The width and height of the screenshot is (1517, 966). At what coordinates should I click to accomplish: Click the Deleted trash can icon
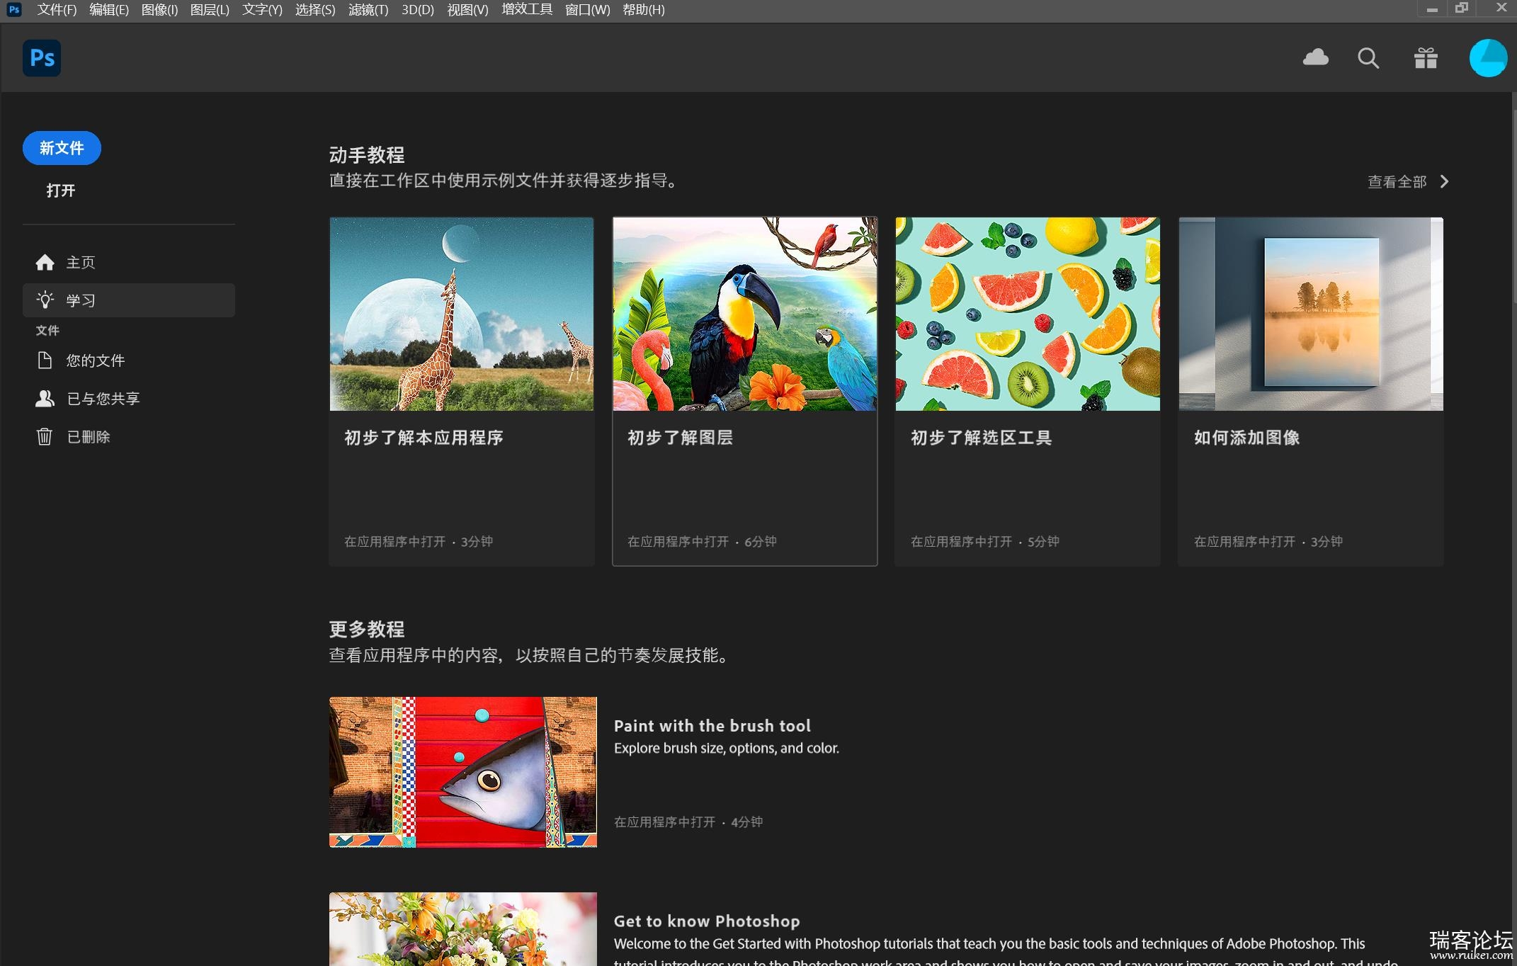click(45, 436)
